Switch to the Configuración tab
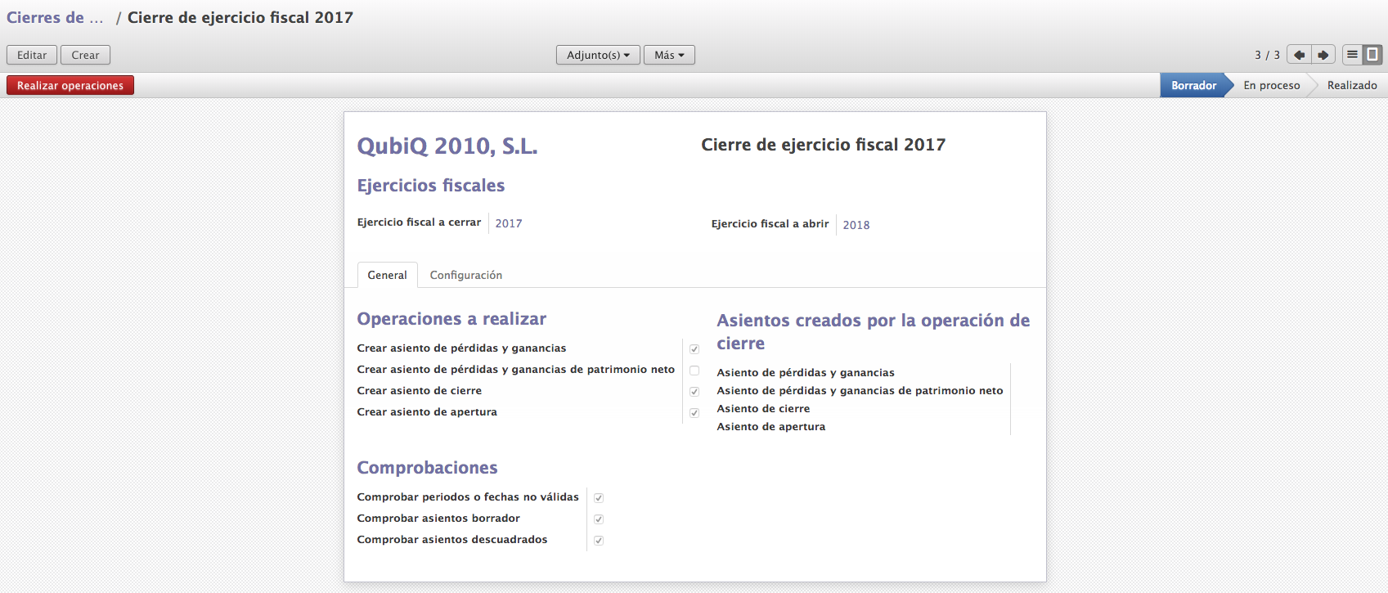1388x593 pixels. pyautogui.click(x=466, y=276)
